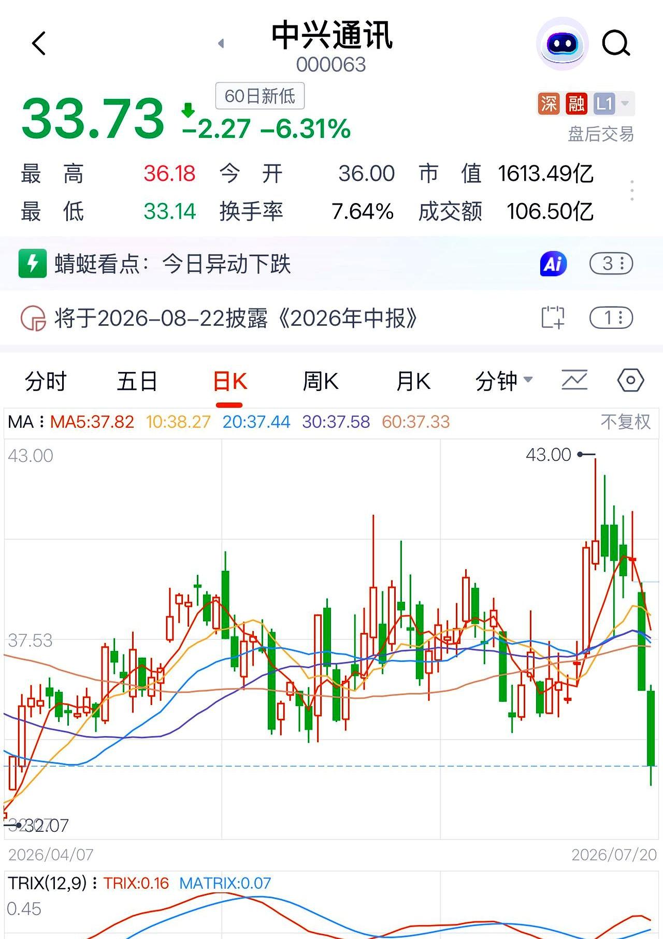Tap the 37.53 axis price label

tap(31, 641)
